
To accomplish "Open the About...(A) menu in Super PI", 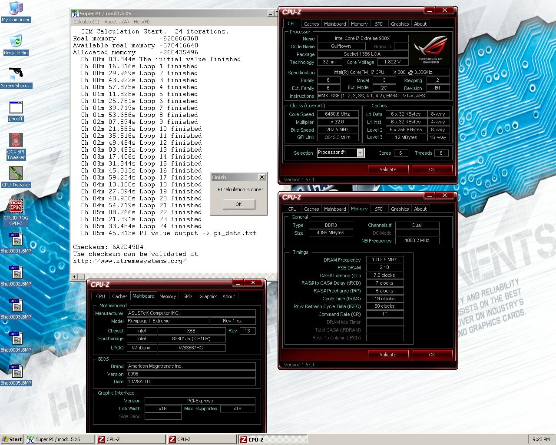I will point(116,22).
